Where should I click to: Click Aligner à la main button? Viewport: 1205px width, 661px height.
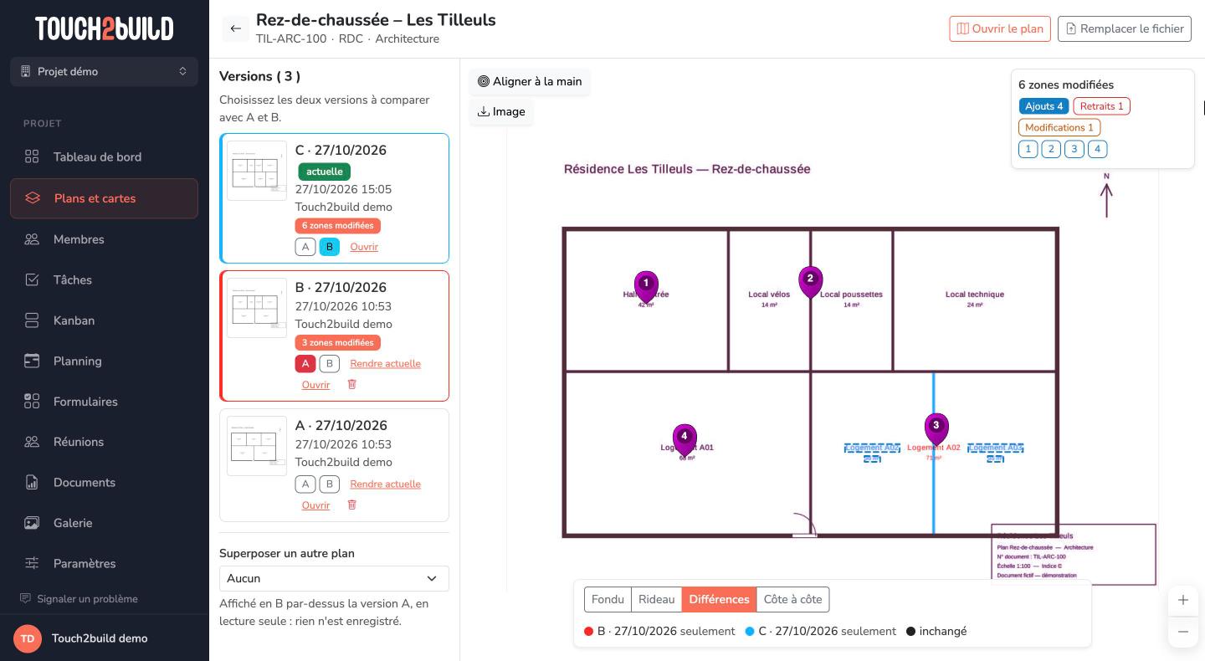pos(530,81)
